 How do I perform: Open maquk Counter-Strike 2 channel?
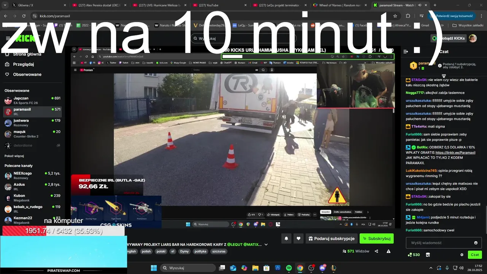pos(32,134)
